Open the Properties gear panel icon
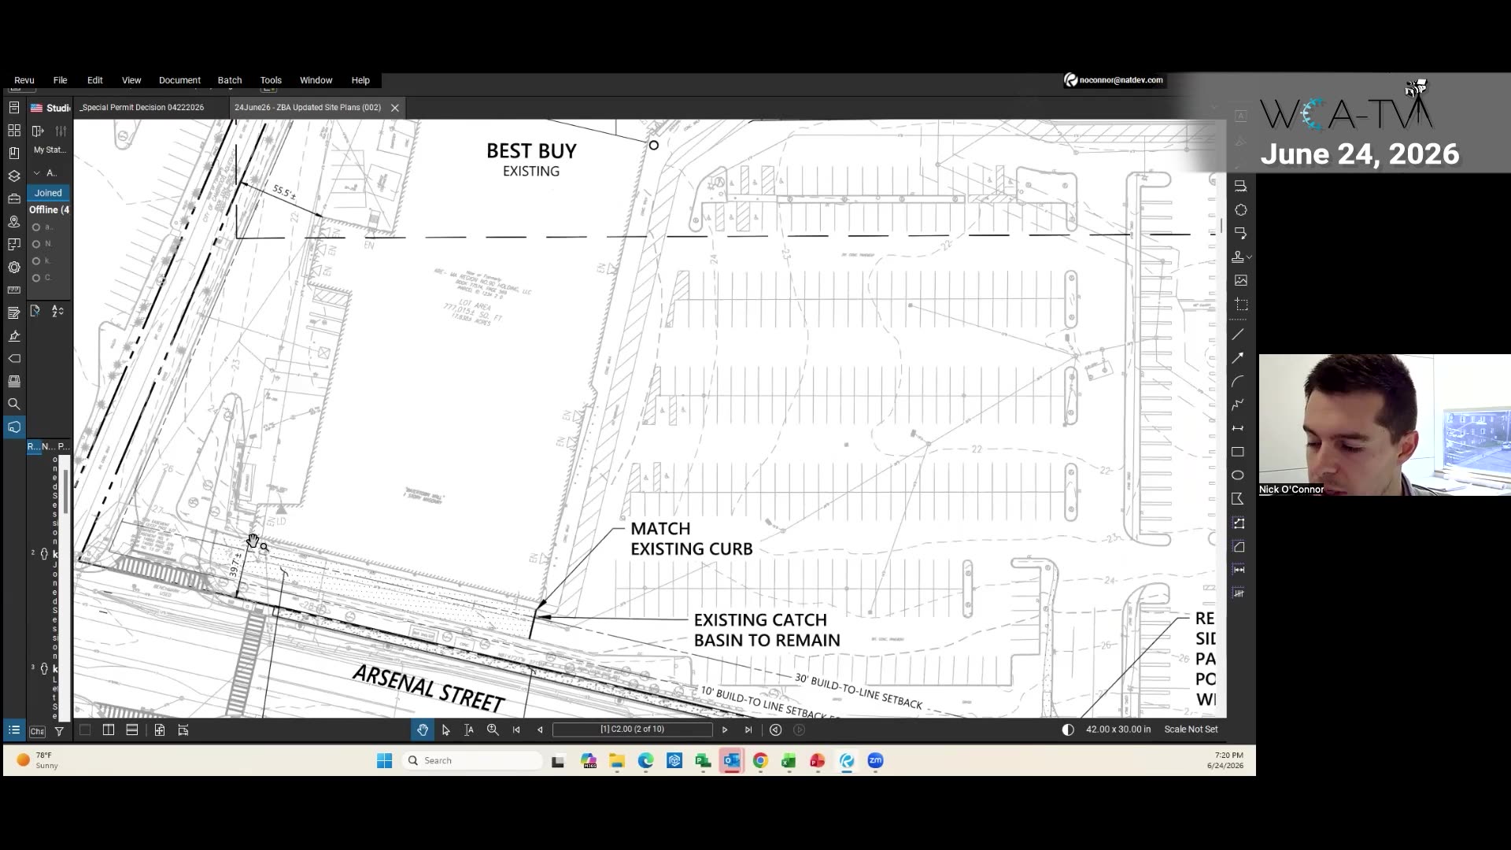1511x850 pixels. pos(14,267)
